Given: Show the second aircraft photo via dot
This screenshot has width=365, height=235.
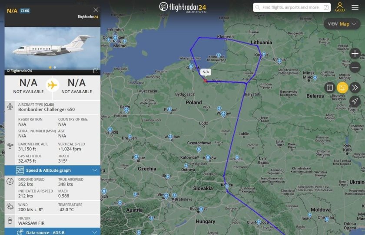Looking at the screenshot, I should [55, 68].
